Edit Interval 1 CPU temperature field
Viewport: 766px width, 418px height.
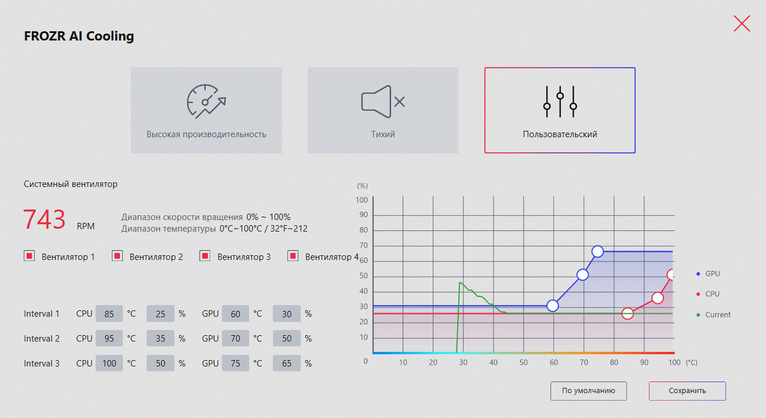pyautogui.click(x=109, y=314)
